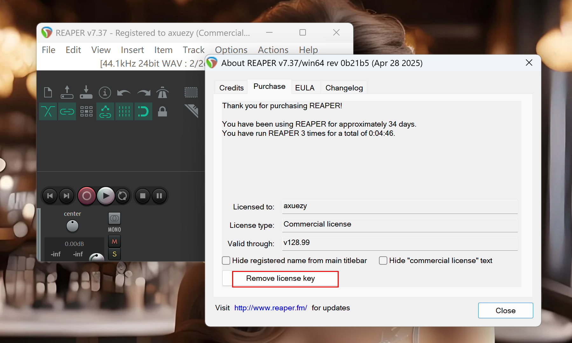The width and height of the screenshot is (572, 343).
Task: Click the center pan knob
Action: coord(72,226)
